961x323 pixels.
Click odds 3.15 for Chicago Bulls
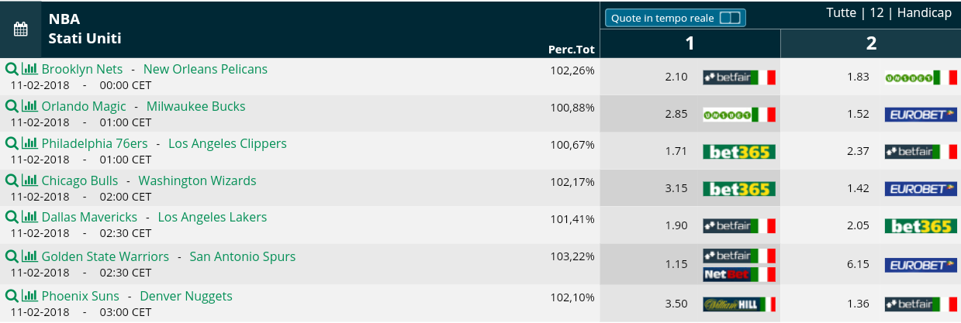676,188
